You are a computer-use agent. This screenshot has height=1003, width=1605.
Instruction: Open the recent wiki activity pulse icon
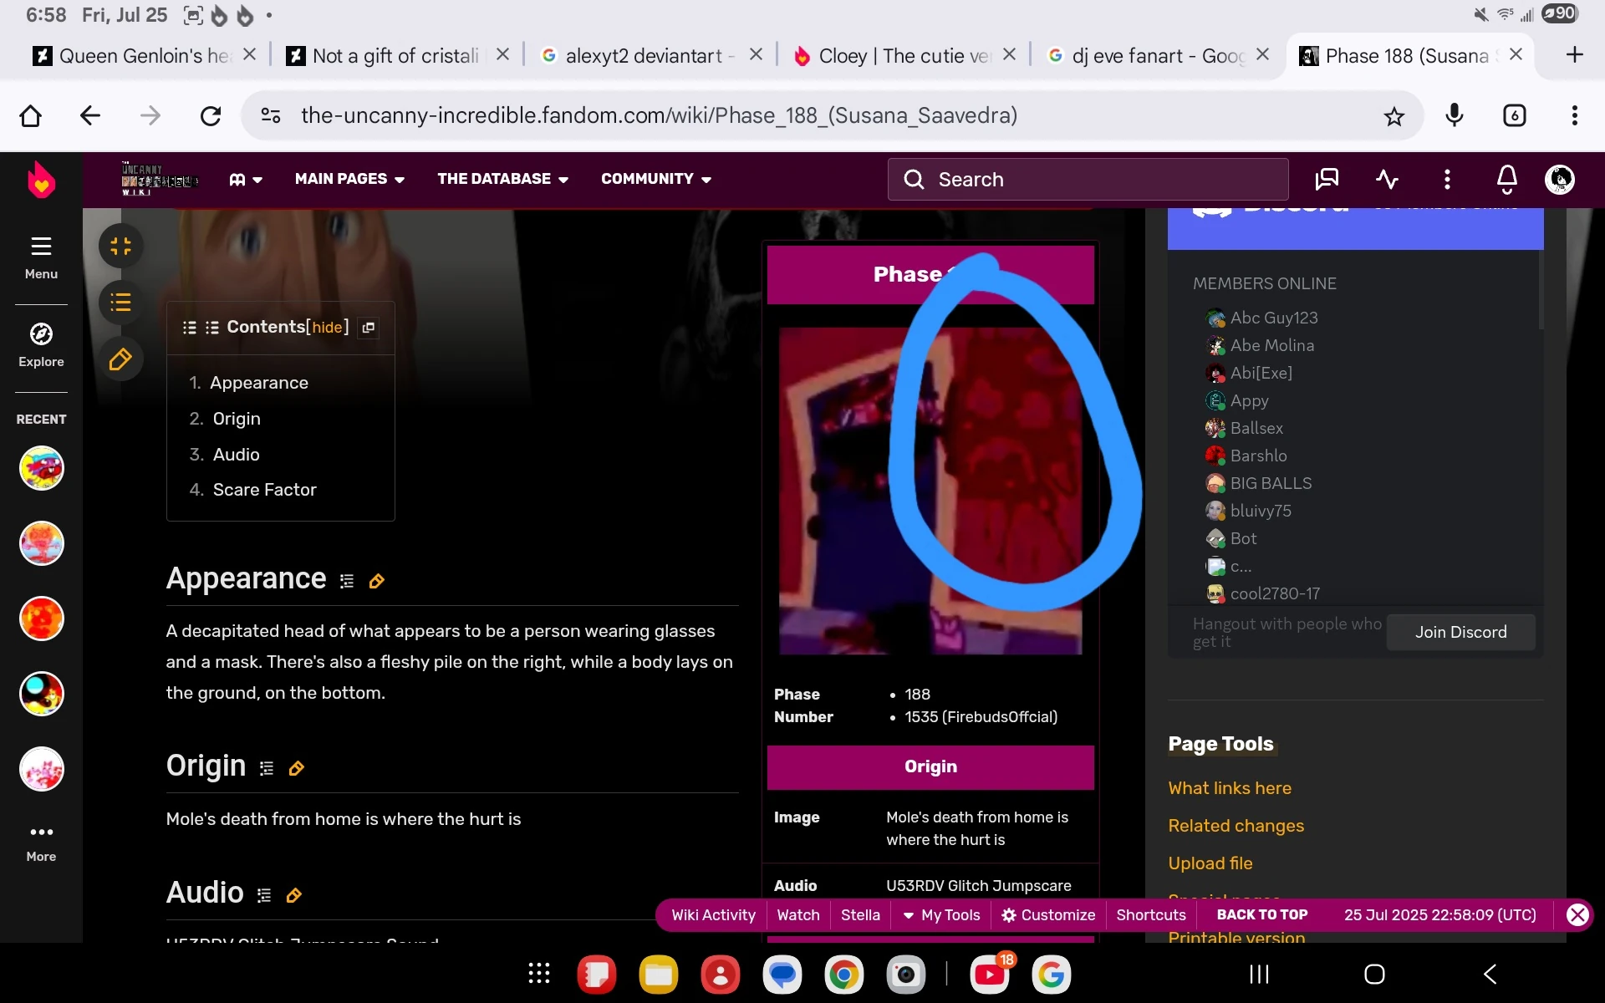pyautogui.click(x=1387, y=179)
